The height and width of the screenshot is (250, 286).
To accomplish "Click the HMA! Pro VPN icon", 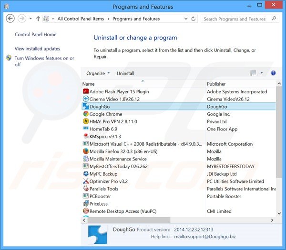I will pos(86,121).
